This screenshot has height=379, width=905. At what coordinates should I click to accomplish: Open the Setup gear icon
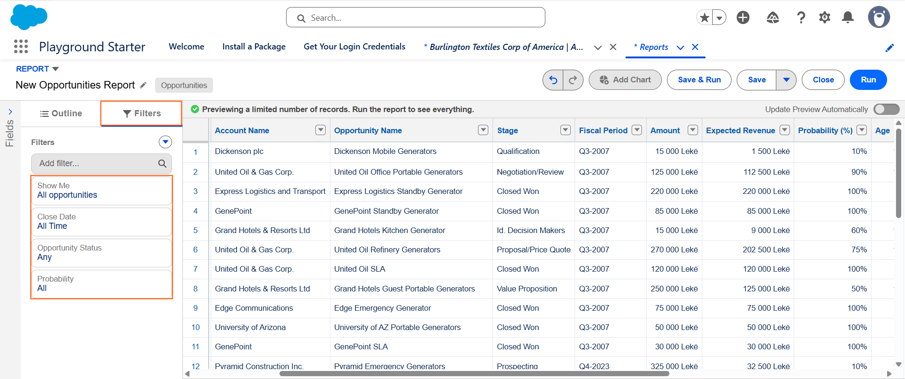824,18
